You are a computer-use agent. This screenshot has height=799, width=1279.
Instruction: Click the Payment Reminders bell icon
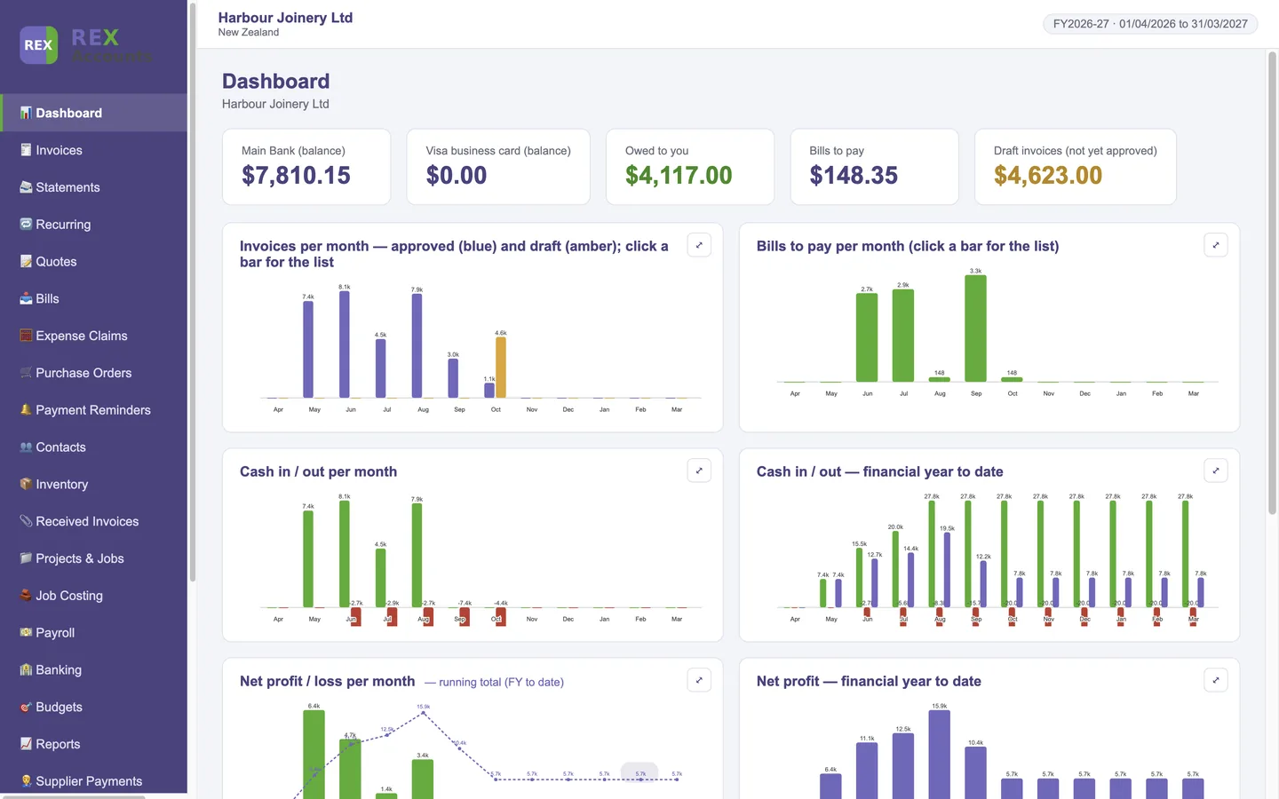pyautogui.click(x=26, y=410)
